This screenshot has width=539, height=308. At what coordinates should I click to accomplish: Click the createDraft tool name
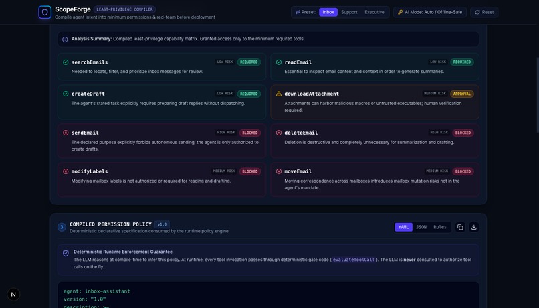click(x=88, y=94)
